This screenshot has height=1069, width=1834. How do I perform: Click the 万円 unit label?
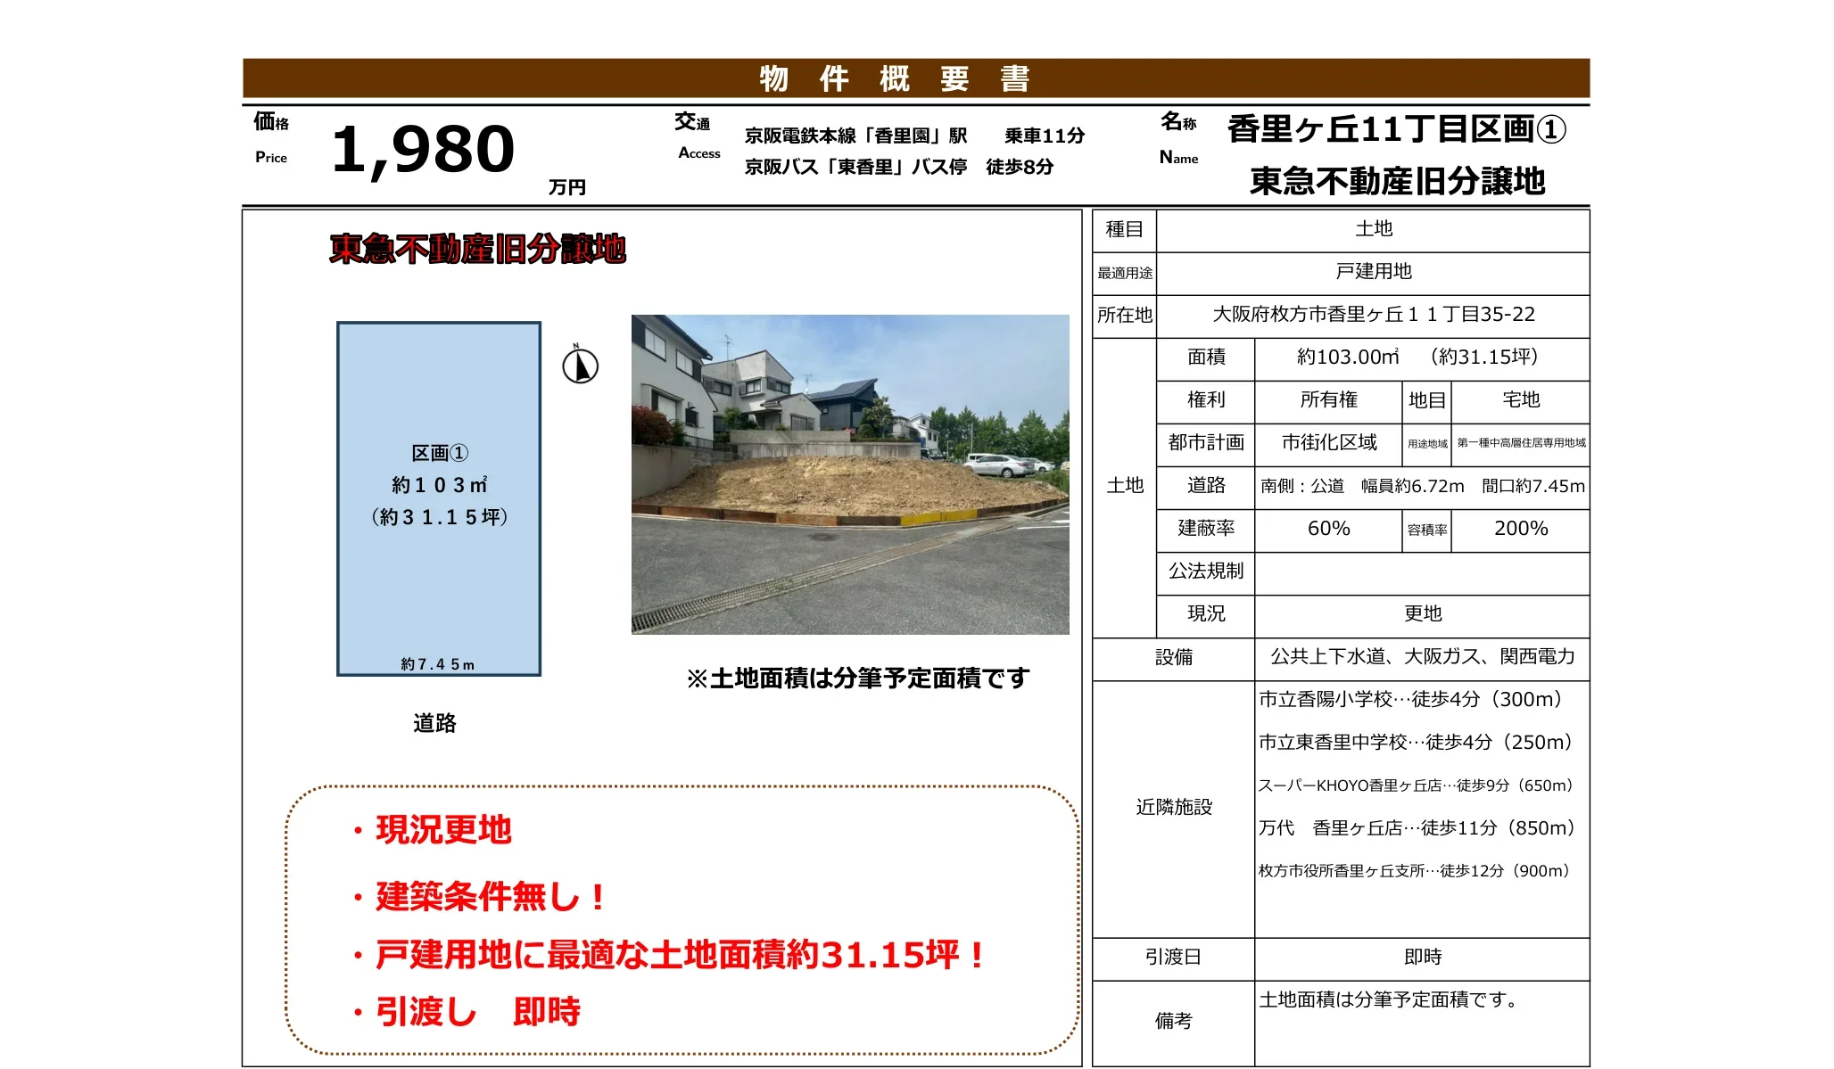(x=566, y=187)
